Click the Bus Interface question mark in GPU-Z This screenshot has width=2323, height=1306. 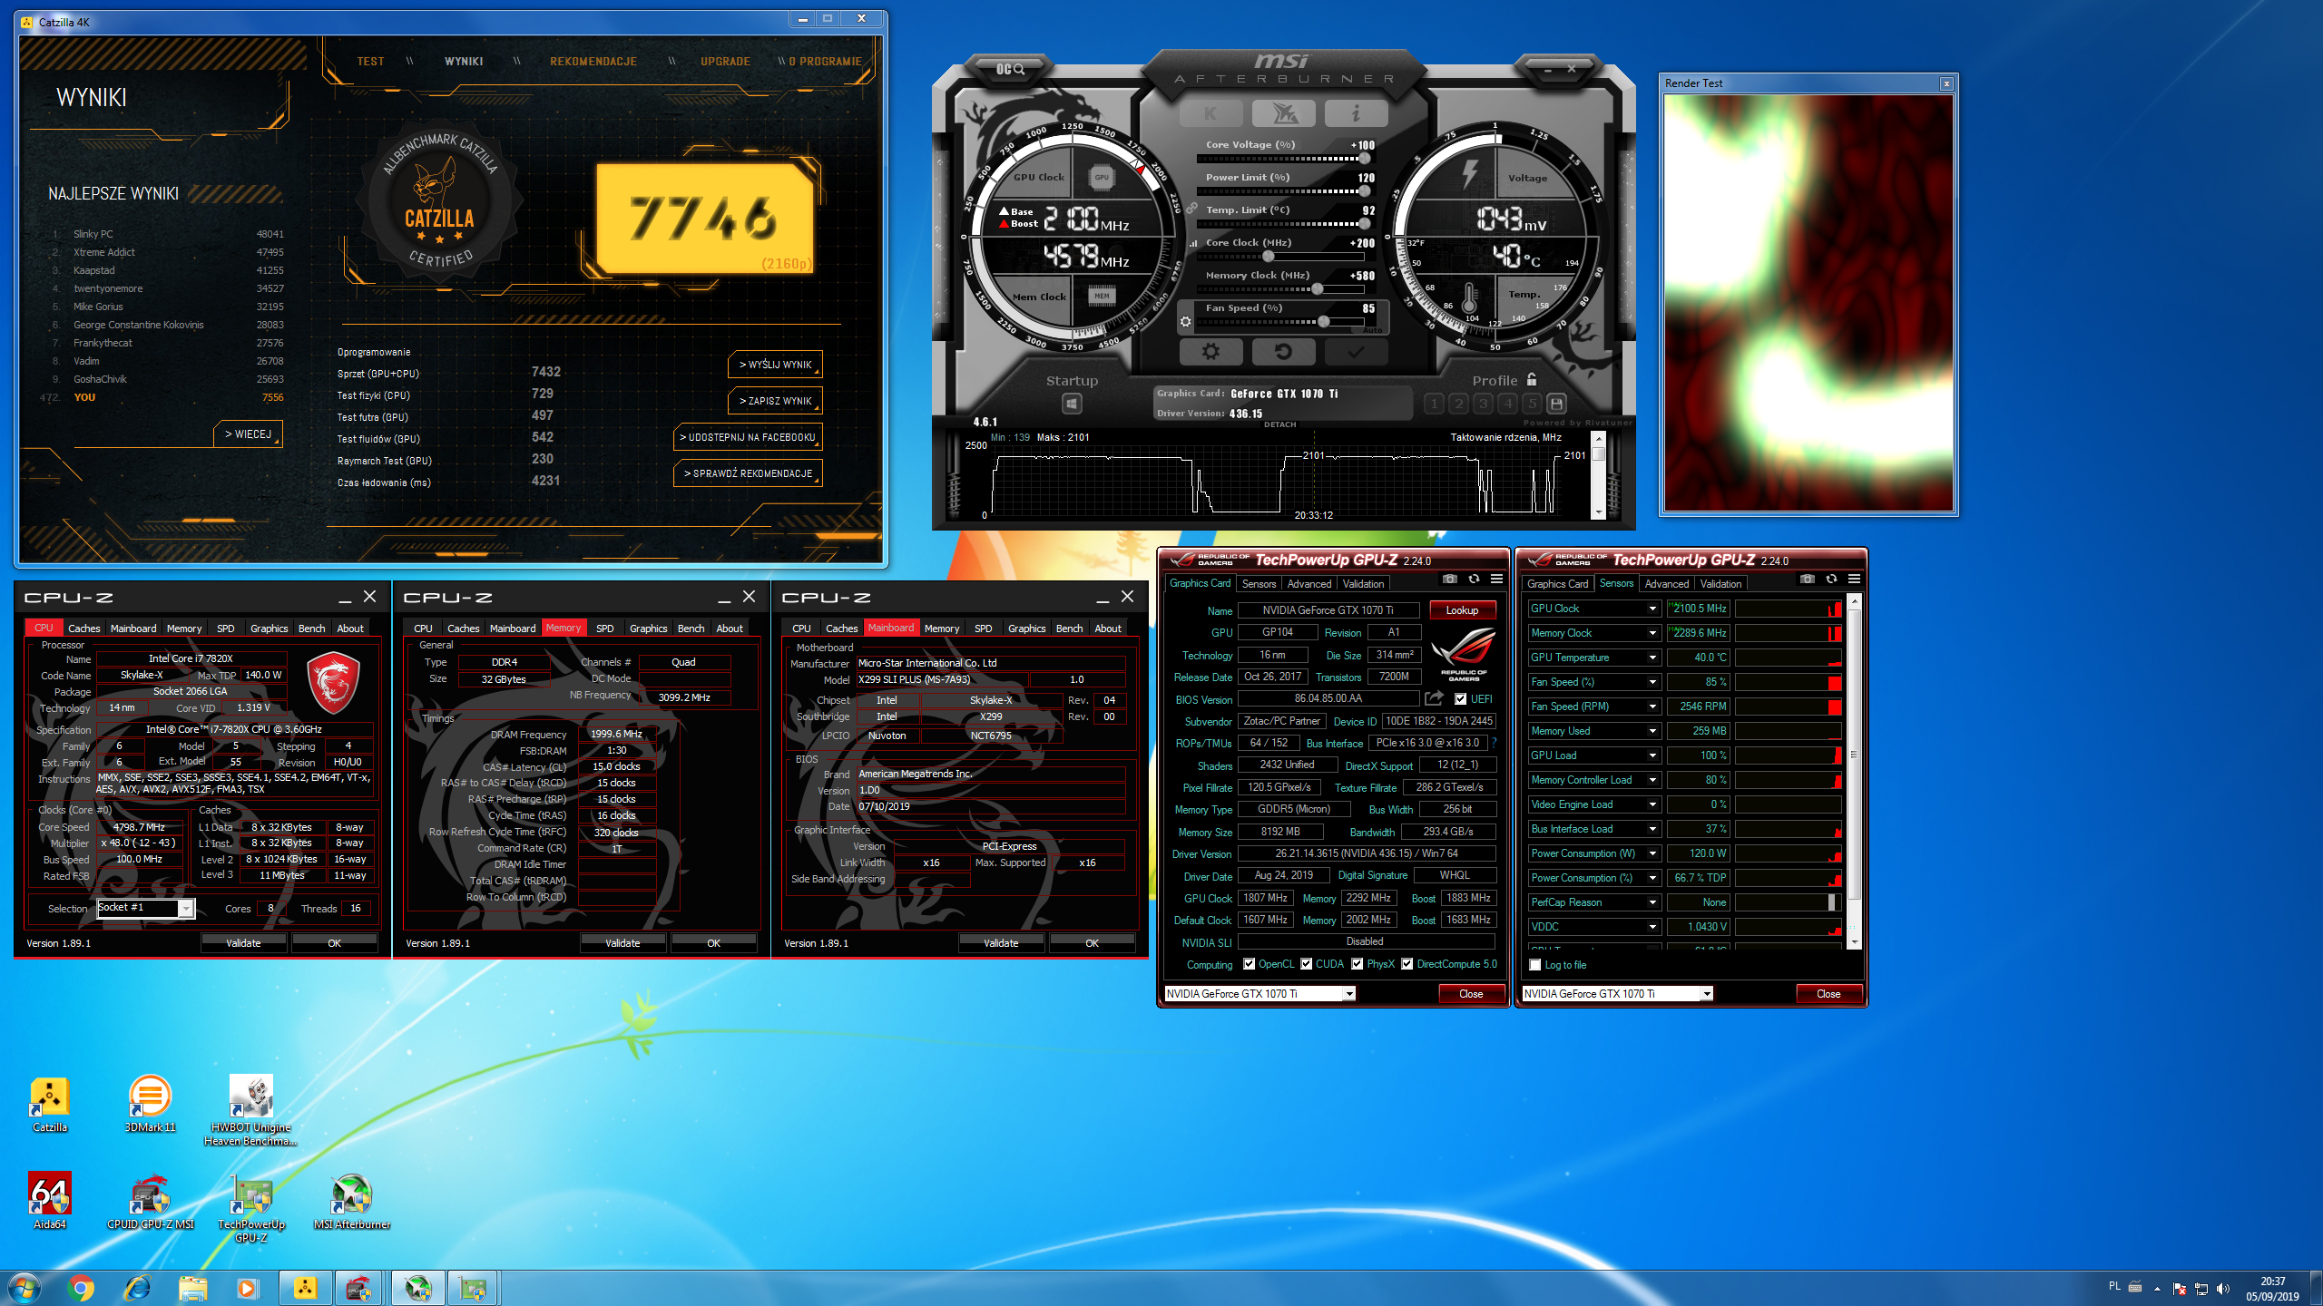click(x=1494, y=743)
